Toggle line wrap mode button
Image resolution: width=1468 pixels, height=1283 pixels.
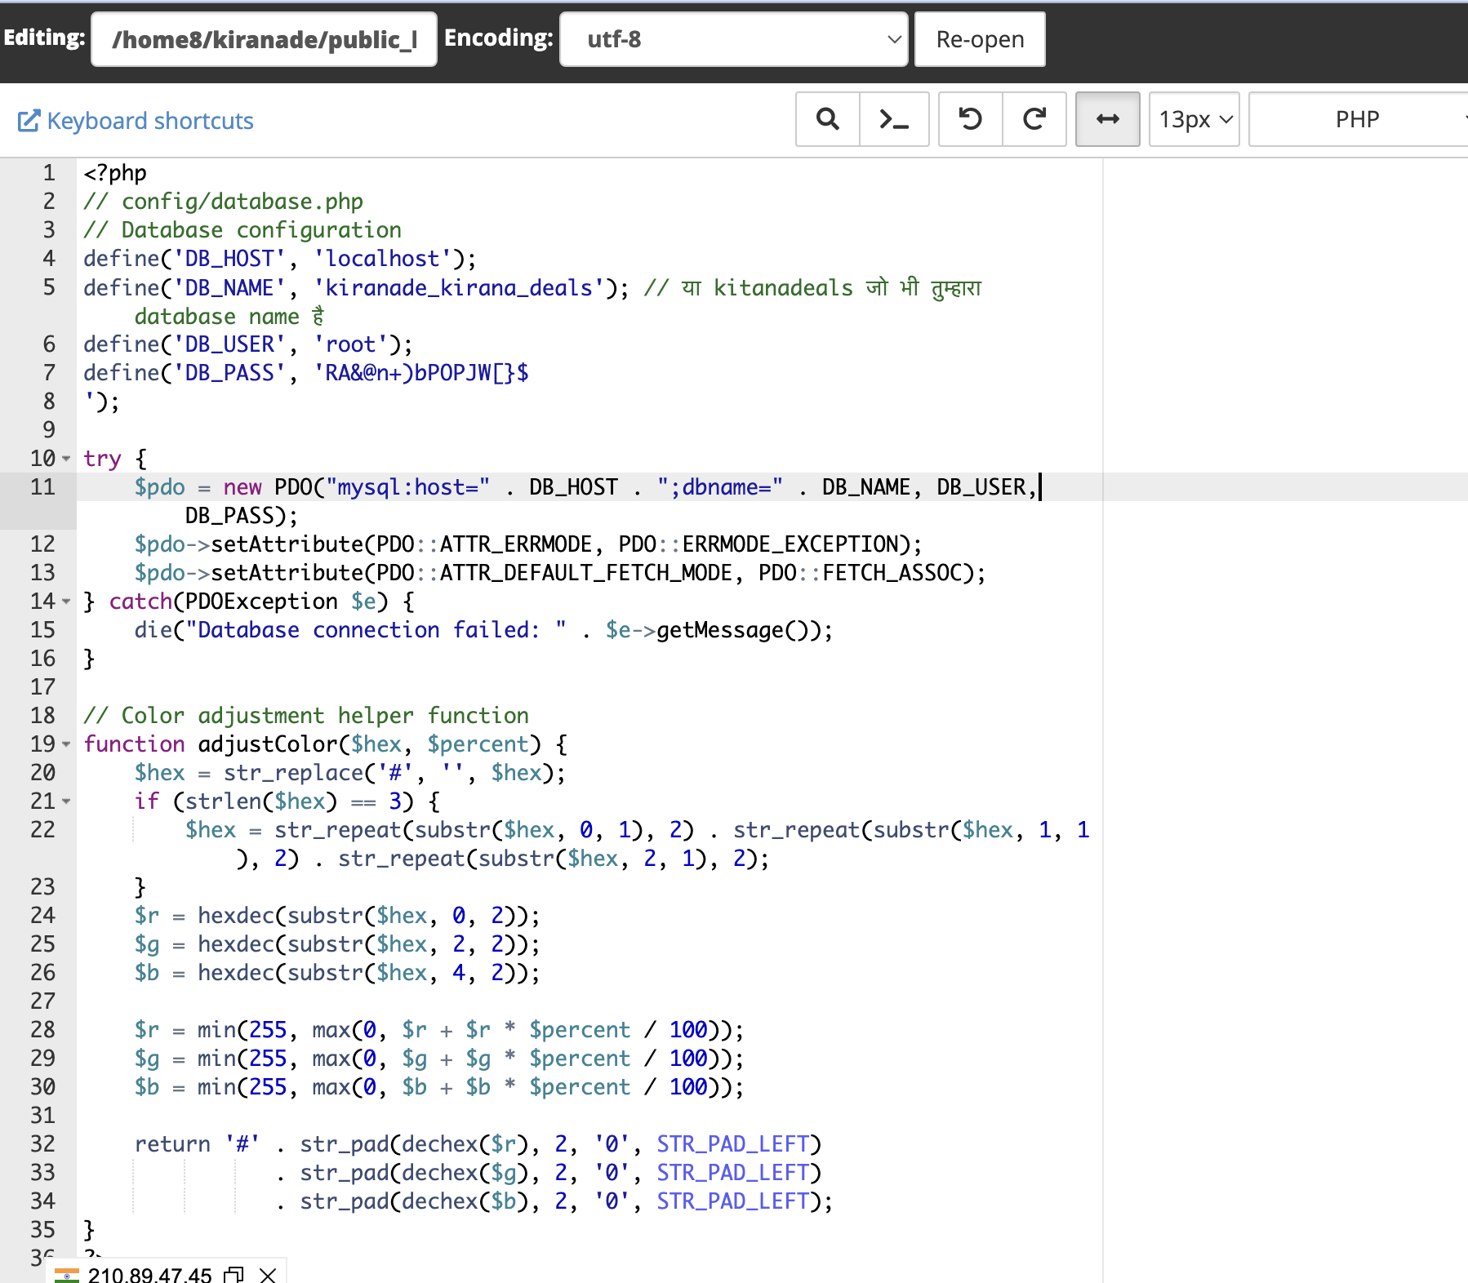point(1107,119)
